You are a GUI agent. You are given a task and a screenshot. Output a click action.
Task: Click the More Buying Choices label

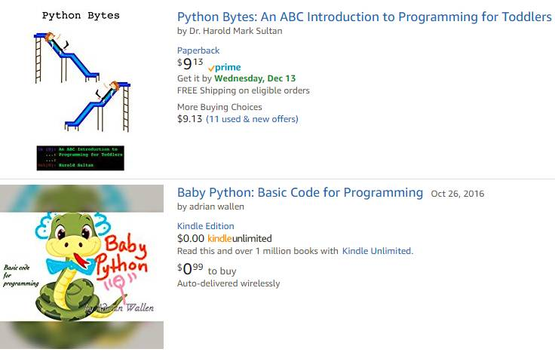click(x=219, y=107)
